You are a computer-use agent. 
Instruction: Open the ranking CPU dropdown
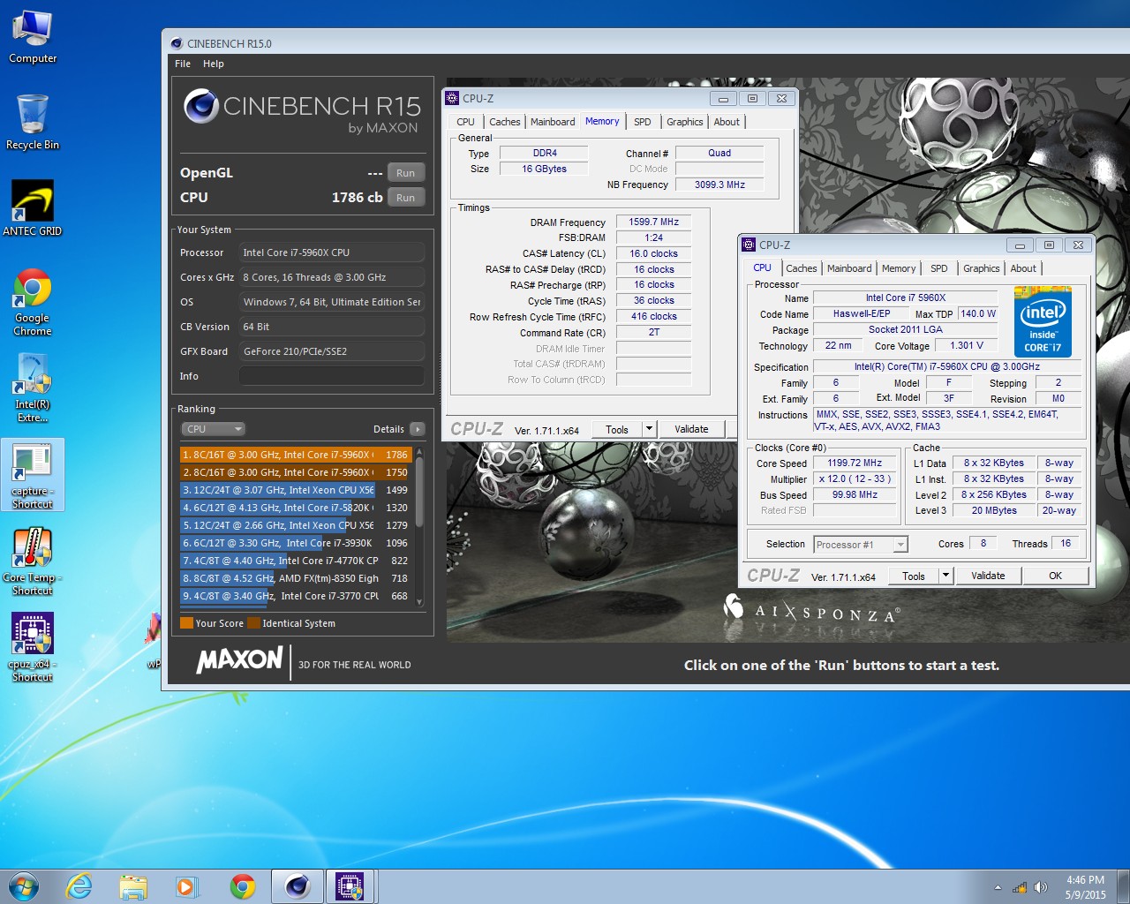(213, 429)
